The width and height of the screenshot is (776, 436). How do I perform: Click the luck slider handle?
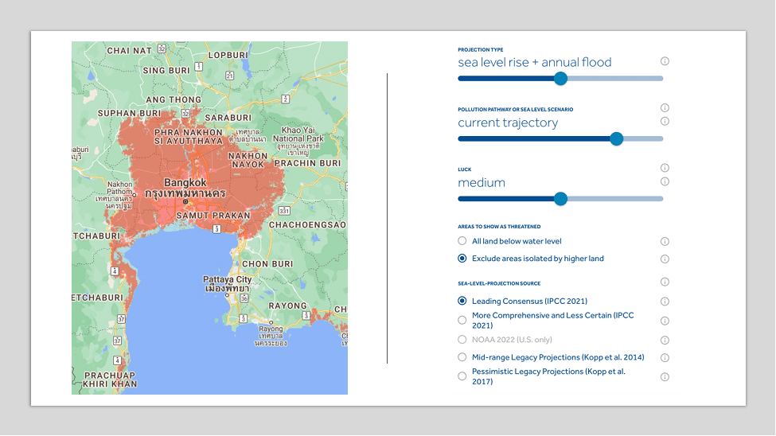coord(560,199)
